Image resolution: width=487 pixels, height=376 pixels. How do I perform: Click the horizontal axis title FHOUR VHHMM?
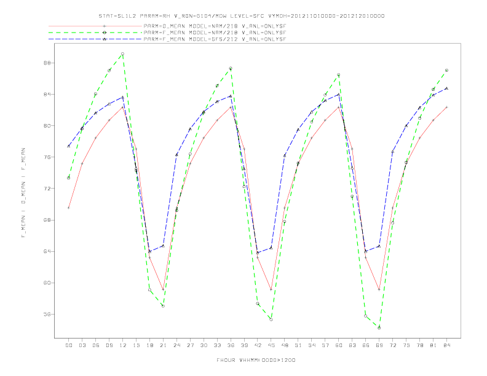click(256, 360)
